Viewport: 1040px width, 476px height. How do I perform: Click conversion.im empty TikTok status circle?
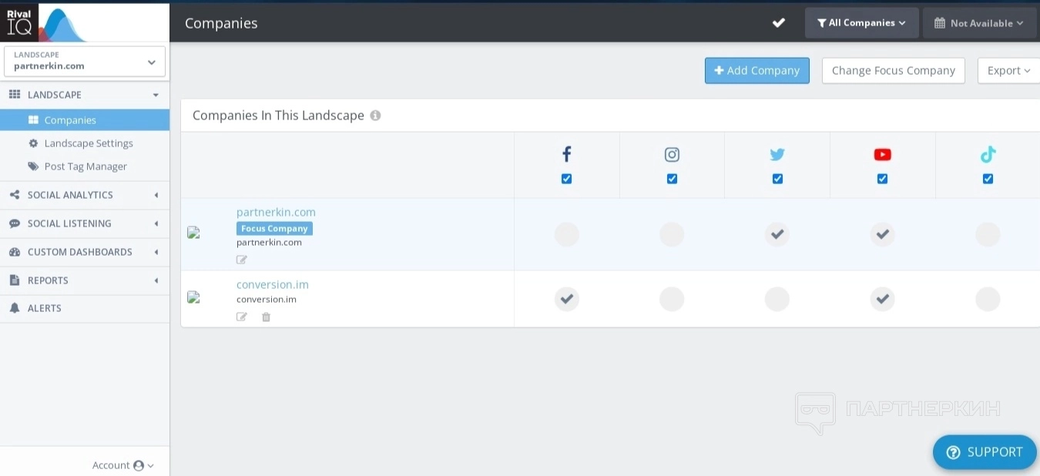point(988,299)
